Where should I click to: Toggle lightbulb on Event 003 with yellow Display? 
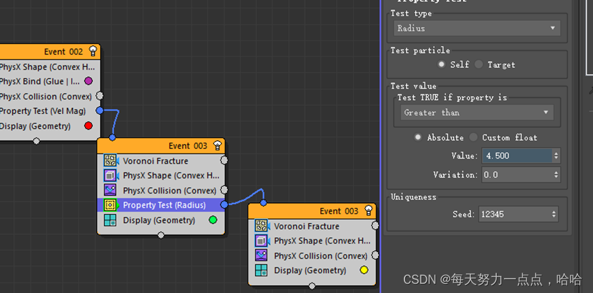(x=368, y=211)
